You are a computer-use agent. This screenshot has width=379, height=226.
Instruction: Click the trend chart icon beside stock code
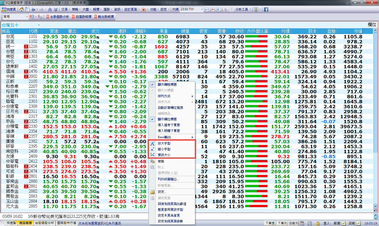[213, 9]
